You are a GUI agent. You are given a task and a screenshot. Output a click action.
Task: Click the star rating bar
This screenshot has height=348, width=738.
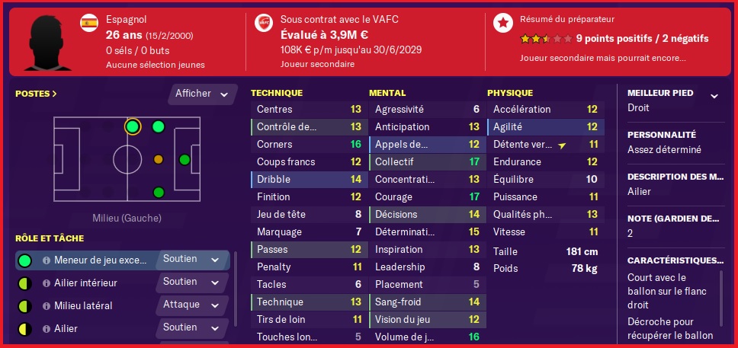click(546, 39)
